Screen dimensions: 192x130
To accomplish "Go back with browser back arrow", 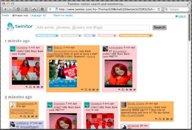I will tap(5, 9).
